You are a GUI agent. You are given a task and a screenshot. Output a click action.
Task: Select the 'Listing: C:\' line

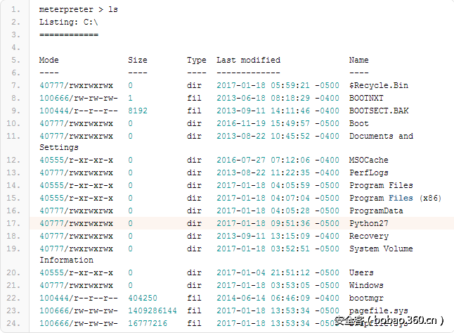click(x=69, y=22)
